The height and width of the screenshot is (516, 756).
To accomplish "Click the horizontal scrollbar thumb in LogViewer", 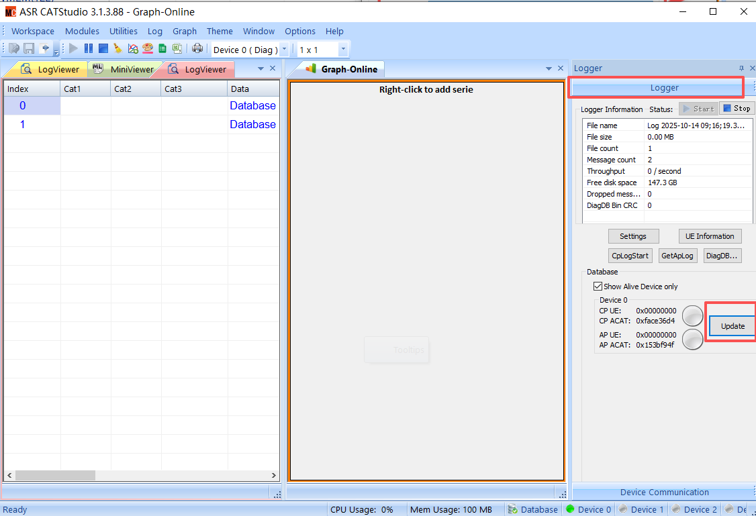I will click(x=55, y=476).
